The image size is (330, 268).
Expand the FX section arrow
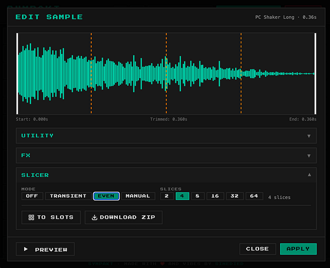[309, 156]
